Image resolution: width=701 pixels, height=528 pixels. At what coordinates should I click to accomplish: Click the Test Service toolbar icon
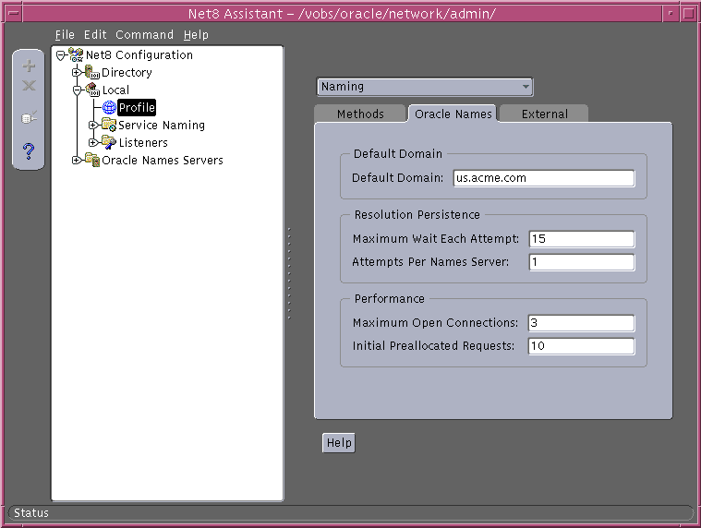[x=29, y=117]
